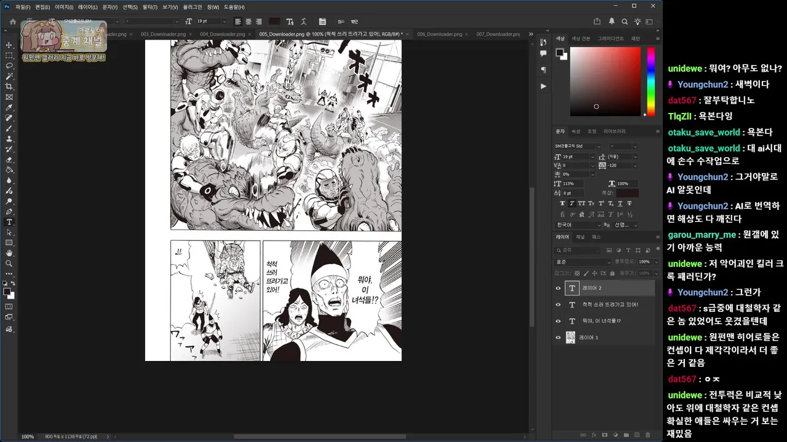
Task: Select the Move tool
Action: [x=9, y=45]
